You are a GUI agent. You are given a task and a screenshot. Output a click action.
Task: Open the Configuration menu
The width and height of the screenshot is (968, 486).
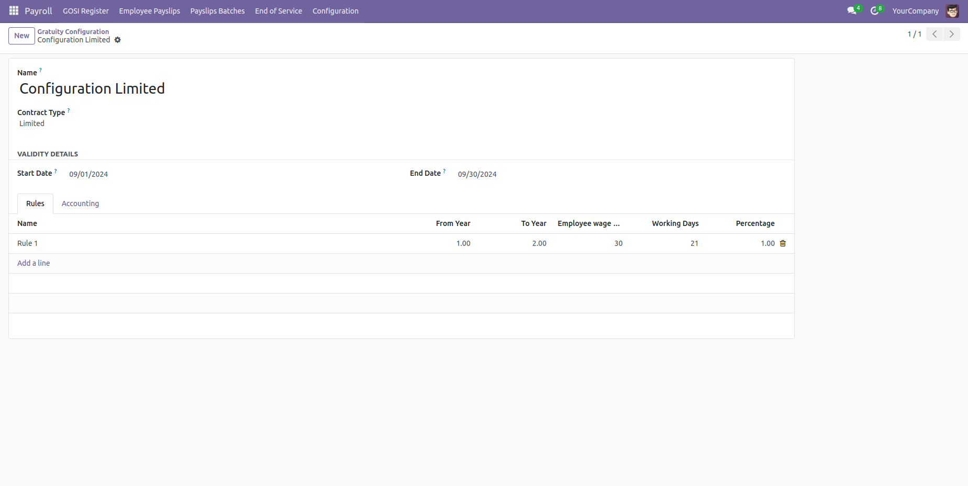coord(335,11)
